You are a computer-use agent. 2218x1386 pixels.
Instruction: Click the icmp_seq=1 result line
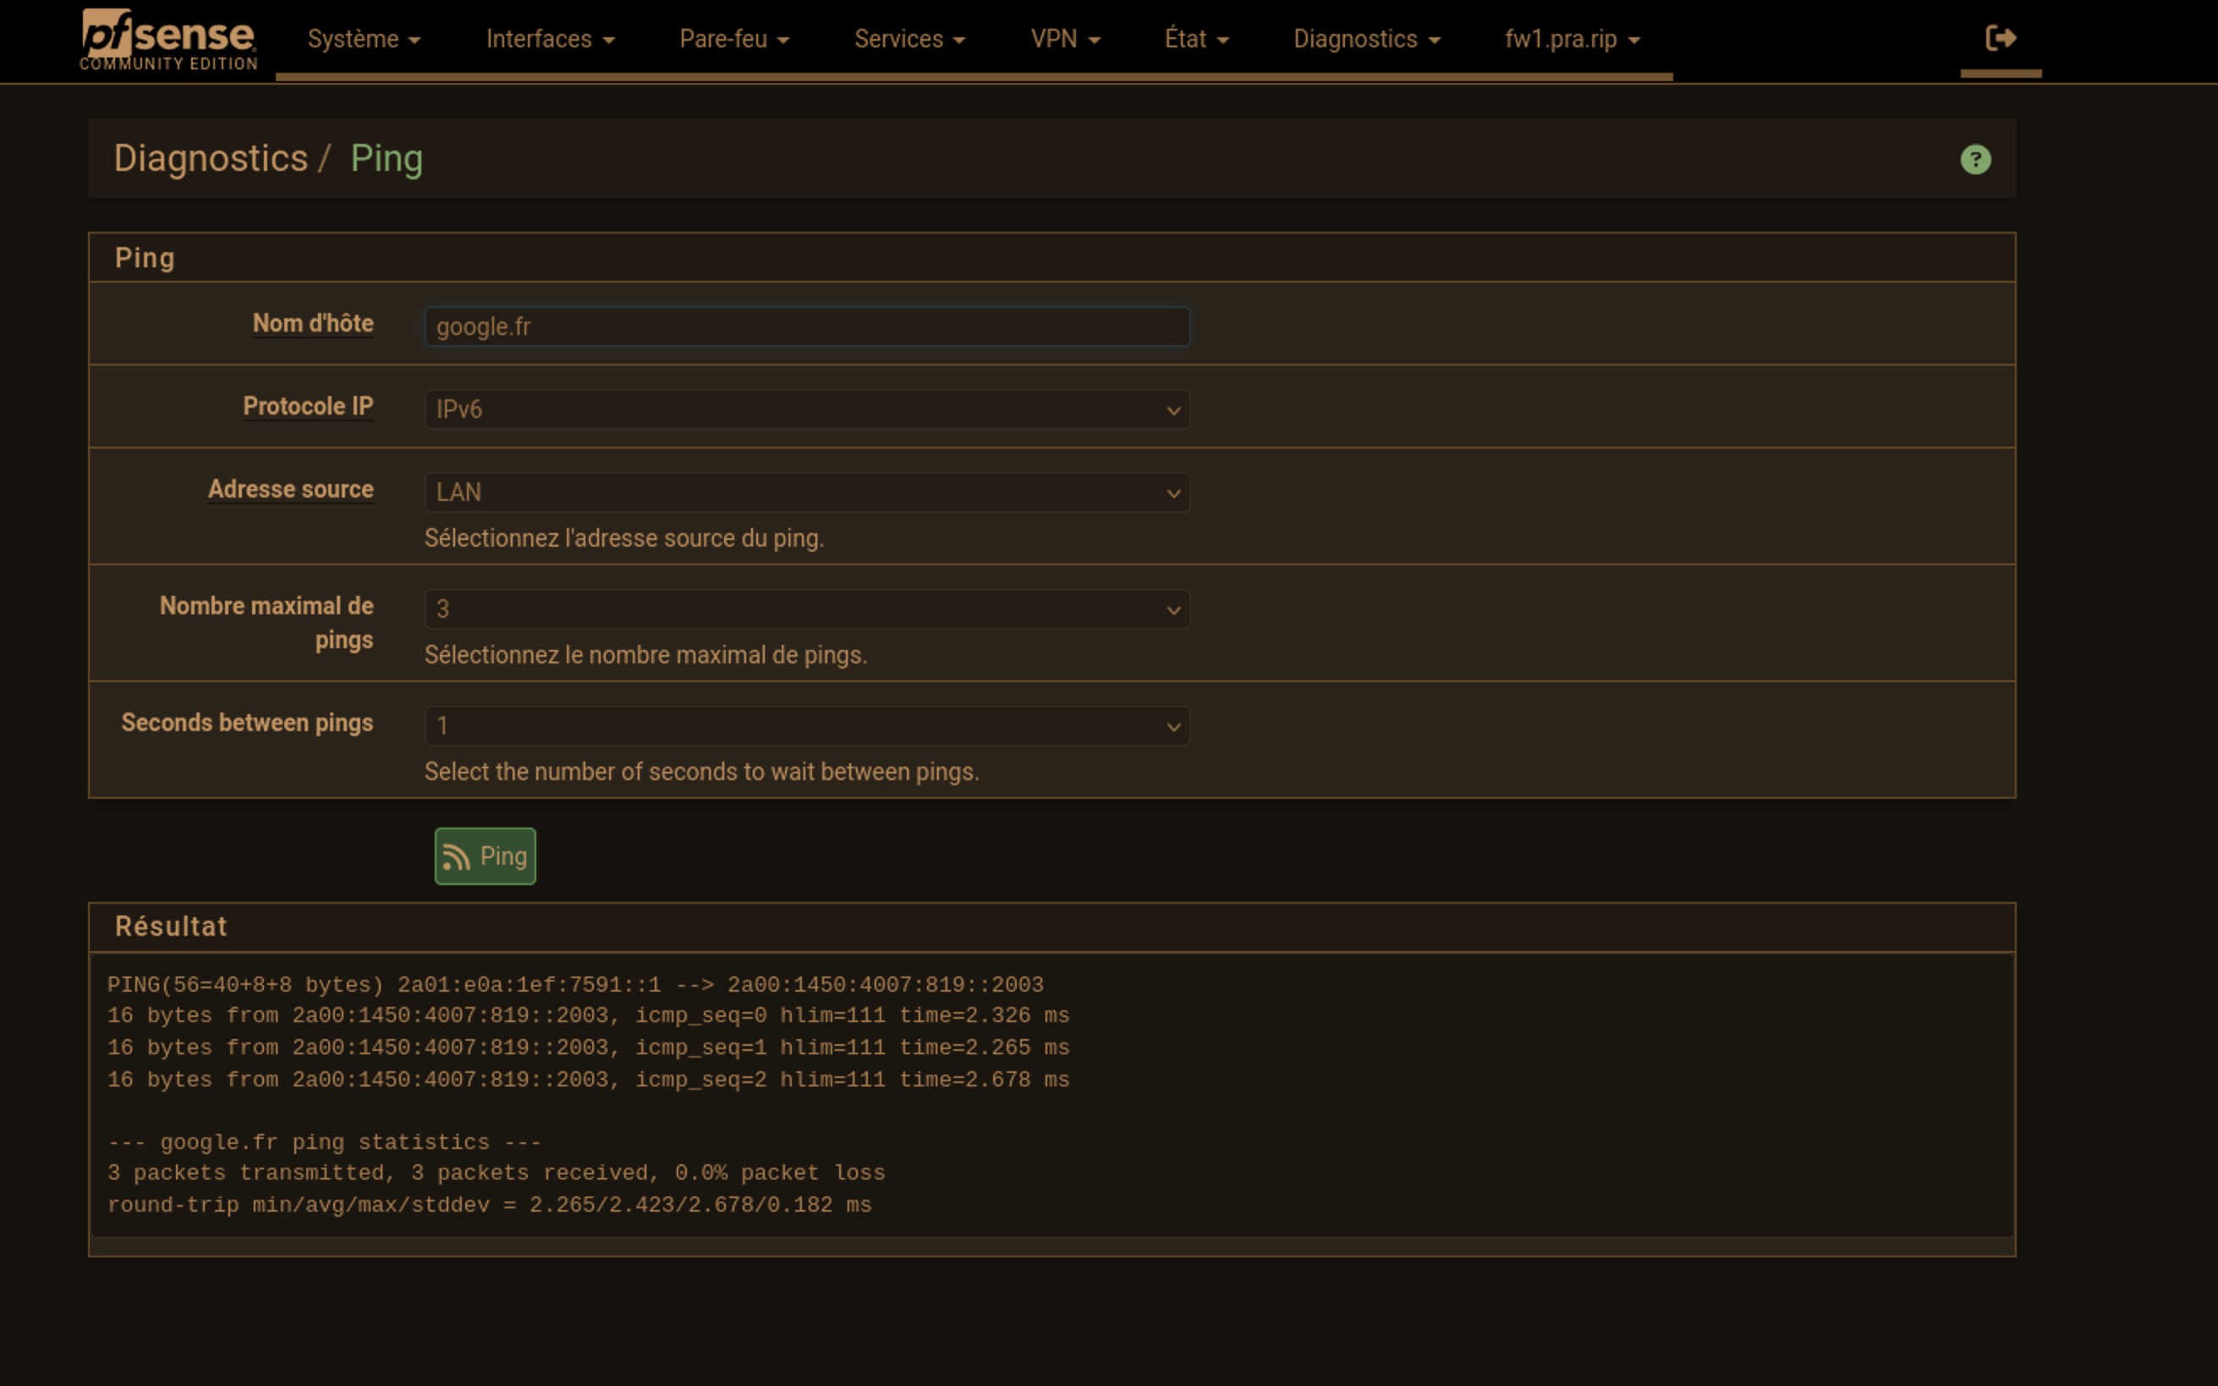tap(588, 1048)
